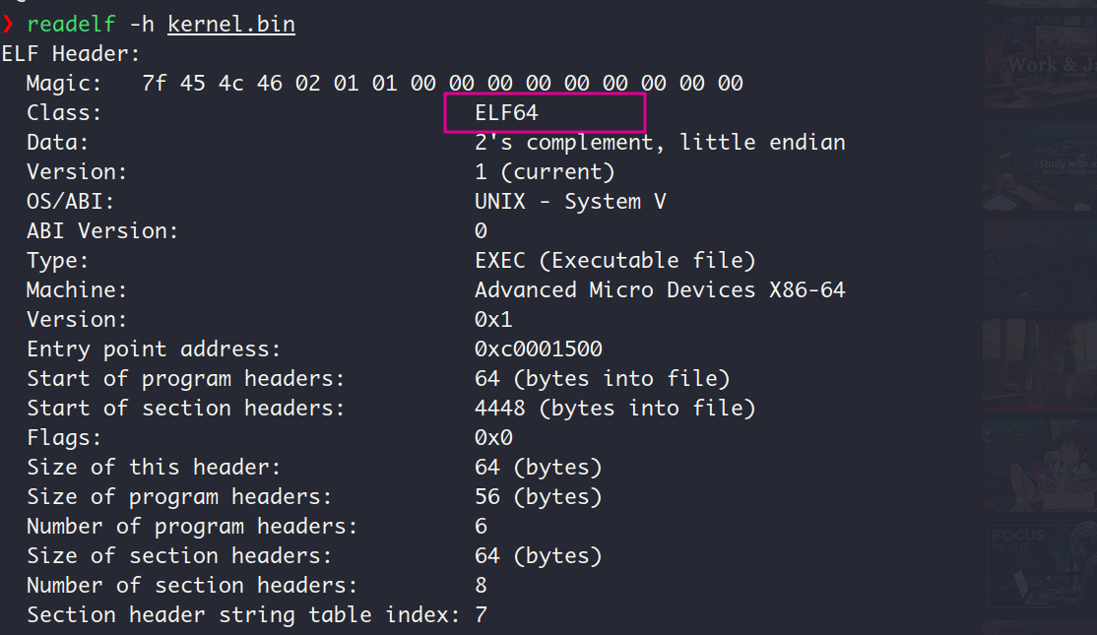
Task: Open the 'Study with me' thumbnail
Action: 1040,164
